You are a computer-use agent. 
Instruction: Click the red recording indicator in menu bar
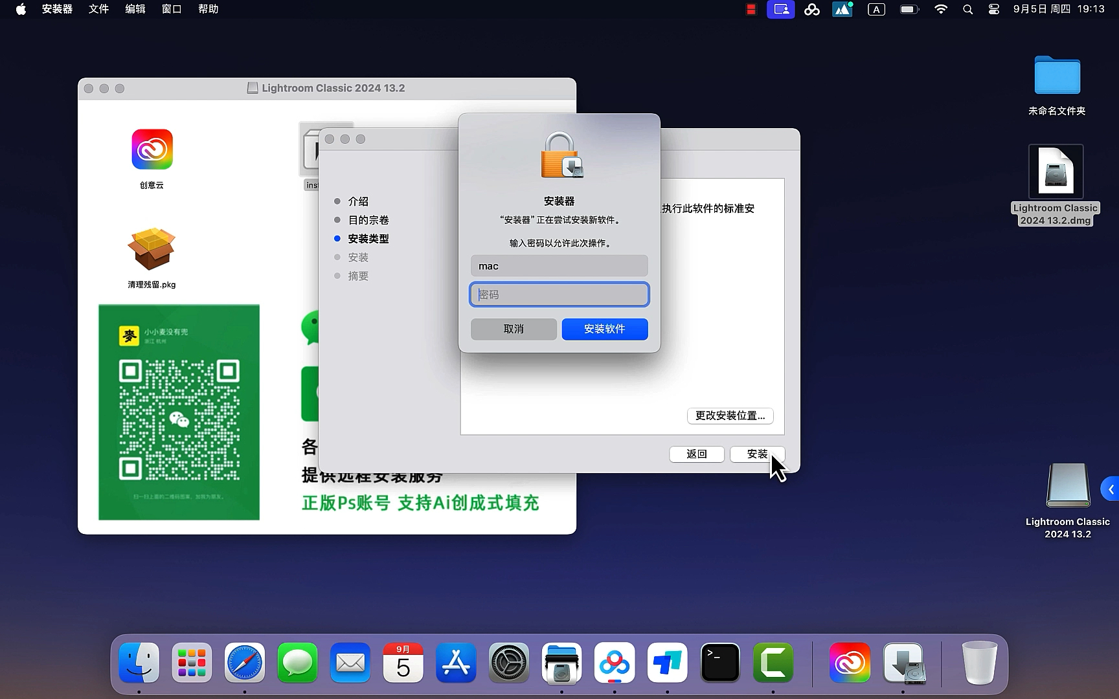pos(751,9)
